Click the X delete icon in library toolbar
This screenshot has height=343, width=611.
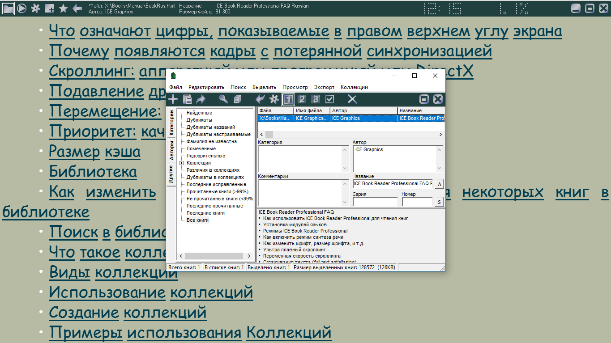[x=352, y=99]
